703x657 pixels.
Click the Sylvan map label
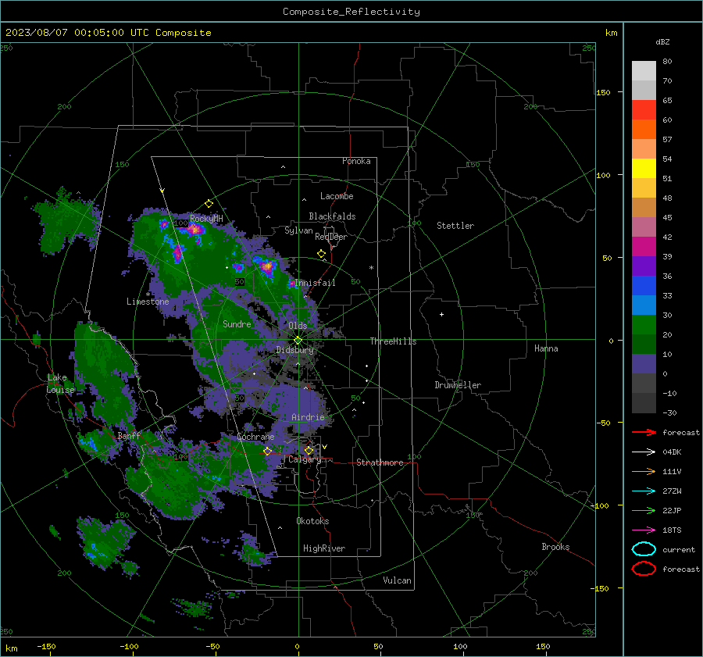click(x=298, y=230)
